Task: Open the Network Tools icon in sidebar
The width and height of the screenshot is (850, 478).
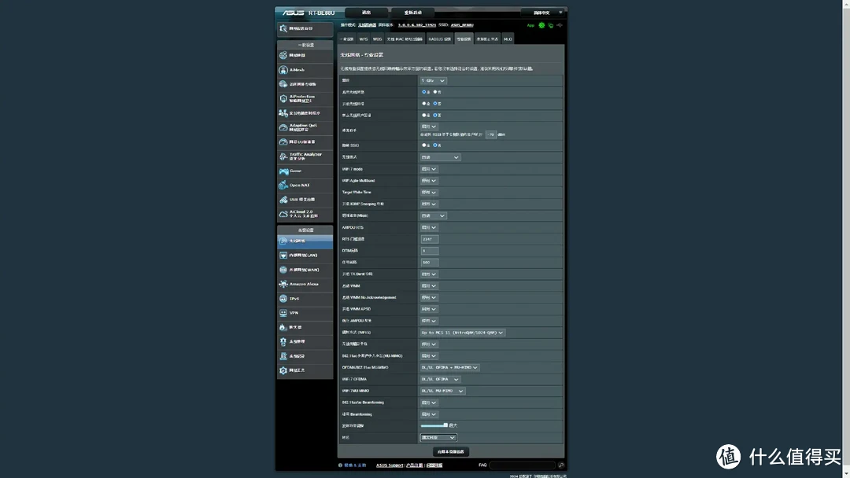Action: (283, 370)
